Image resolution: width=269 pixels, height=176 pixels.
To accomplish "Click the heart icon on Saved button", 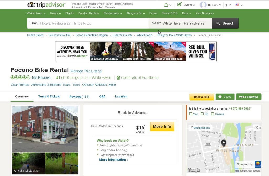I will tap(220, 97).
